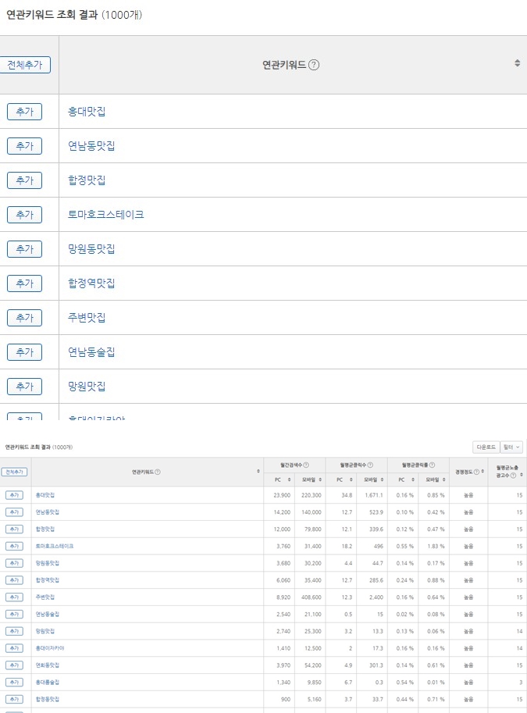Open 연희동맛집 keyword link
Image resolution: width=527 pixels, height=713 pixels.
click(47, 665)
